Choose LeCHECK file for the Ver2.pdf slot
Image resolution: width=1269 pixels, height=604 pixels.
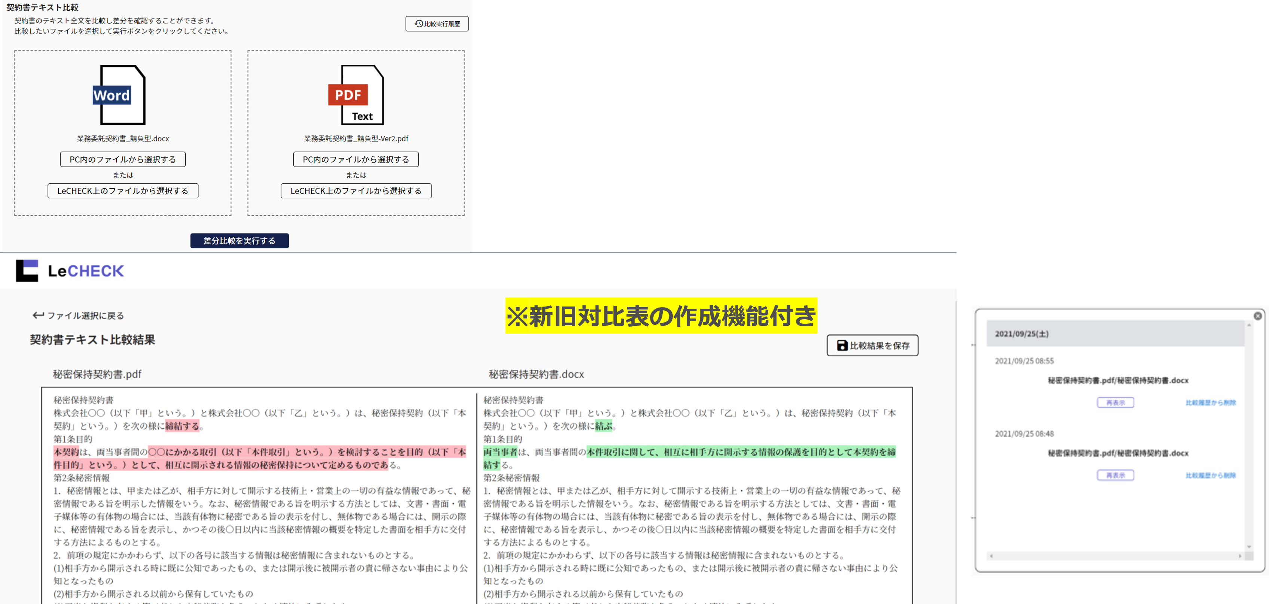click(x=356, y=190)
